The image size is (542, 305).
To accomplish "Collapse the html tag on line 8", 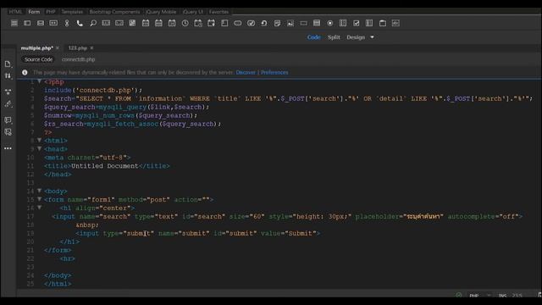I will tap(40, 140).
